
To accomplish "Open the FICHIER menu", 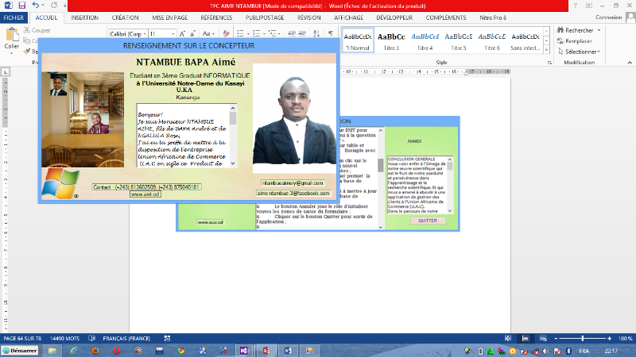I will point(14,17).
